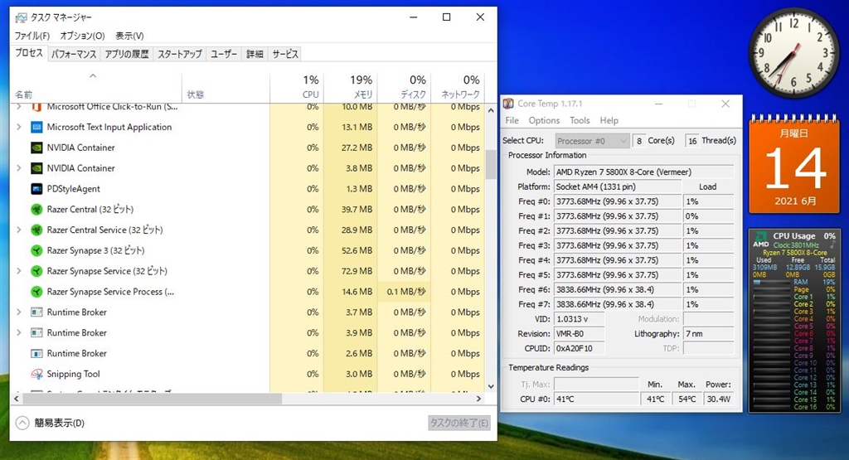Click CPU #0 temperature 41°C field
This screenshot has height=460, width=849.
click(x=596, y=399)
